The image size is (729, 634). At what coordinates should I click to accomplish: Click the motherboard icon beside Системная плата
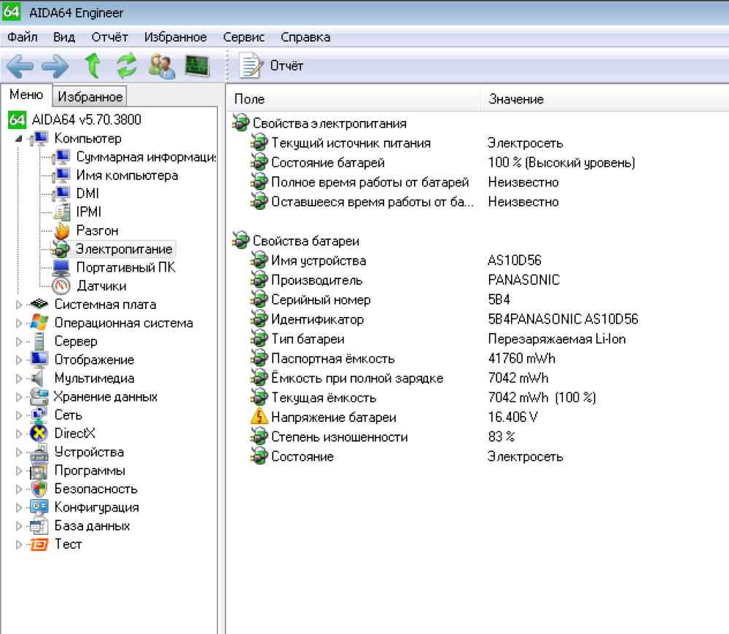point(39,304)
